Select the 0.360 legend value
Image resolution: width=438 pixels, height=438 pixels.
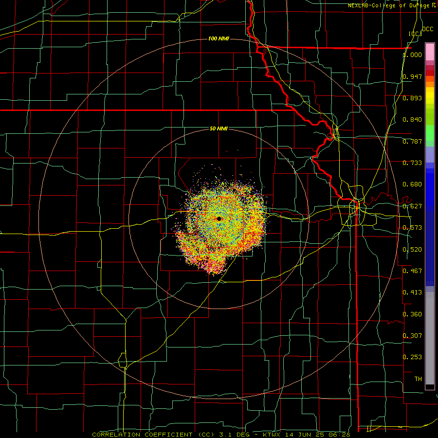412,314
